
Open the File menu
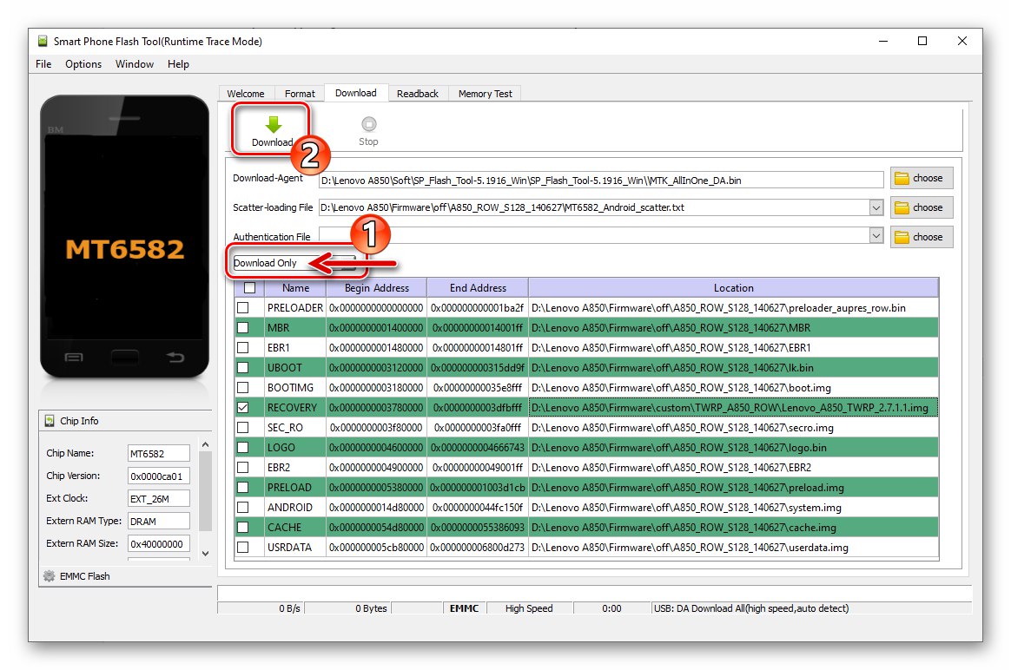[x=43, y=63]
